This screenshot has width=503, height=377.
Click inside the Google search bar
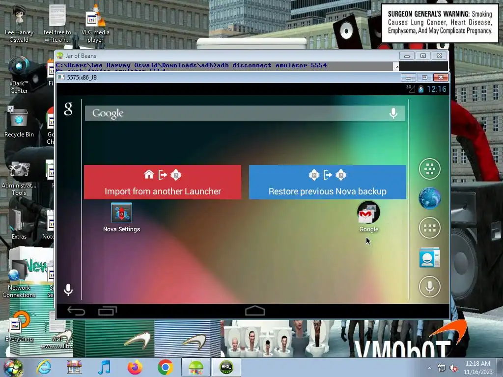click(x=245, y=113)
